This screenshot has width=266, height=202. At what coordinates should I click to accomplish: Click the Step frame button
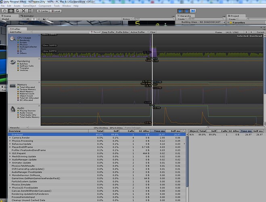click(x=193, y=11)
